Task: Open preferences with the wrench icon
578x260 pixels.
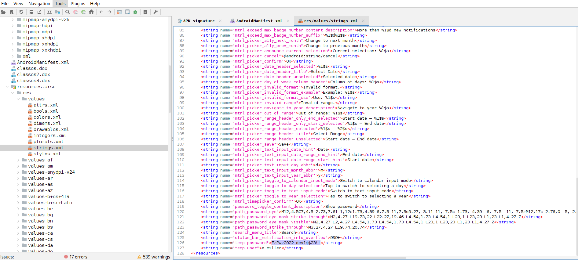Action: 155,12
